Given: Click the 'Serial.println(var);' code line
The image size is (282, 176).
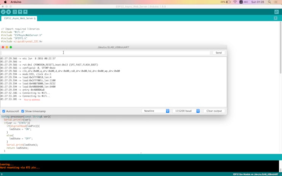Looking at the screenshot, I should [x=18, y=120].
